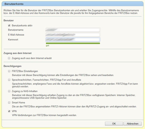Screen dimensions: 145x129
Task: Check the FRITZ!Box Einstellungen permission
Action: click(x=9, y=71)
